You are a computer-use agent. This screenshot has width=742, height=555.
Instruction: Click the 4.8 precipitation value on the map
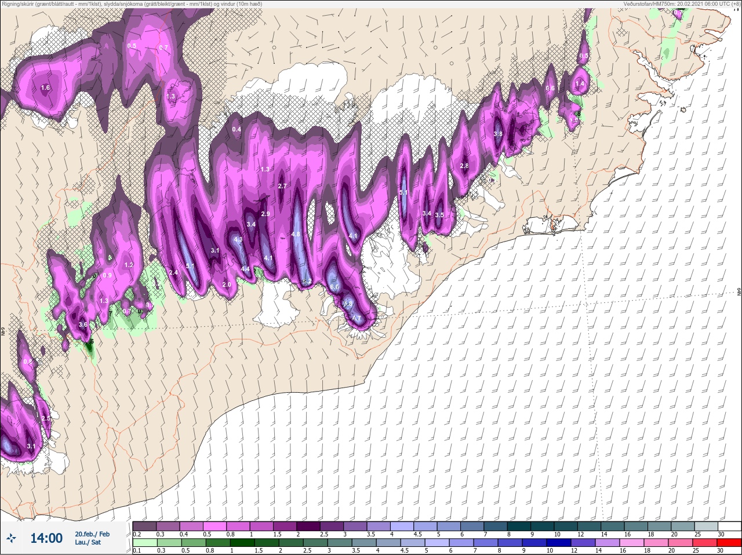[296, 235]
